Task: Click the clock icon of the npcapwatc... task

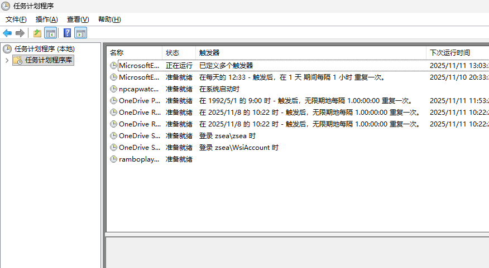Action: [114, 89]
